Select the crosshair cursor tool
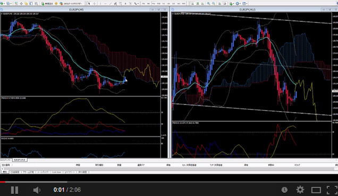338x196 pixels. [94, 3]
